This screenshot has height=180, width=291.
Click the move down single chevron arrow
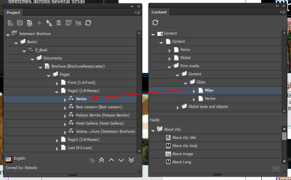(x=121, y=160)
